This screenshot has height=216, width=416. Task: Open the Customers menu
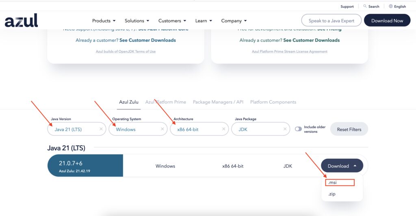coord(172,21)
